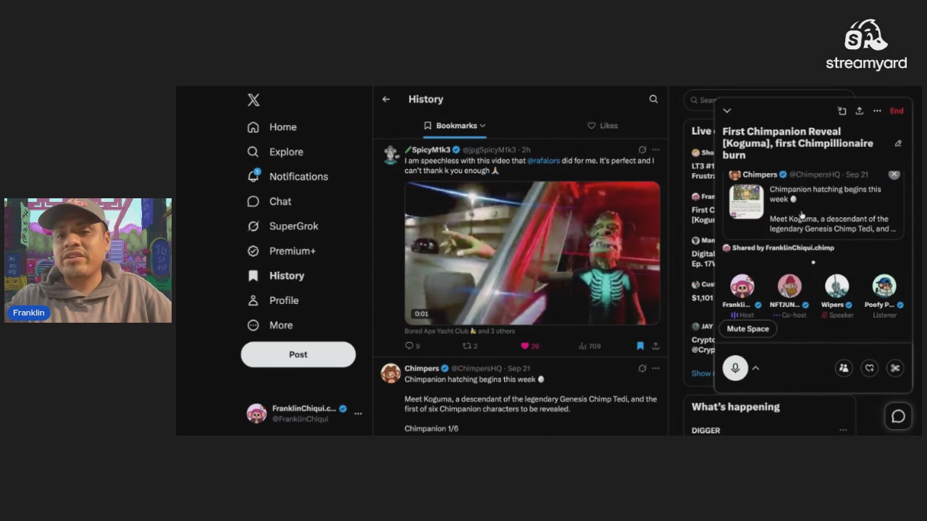This screenshot has height=521, width=927.
Task: Open more options on Chimpers post
Action: click(655, 368)
